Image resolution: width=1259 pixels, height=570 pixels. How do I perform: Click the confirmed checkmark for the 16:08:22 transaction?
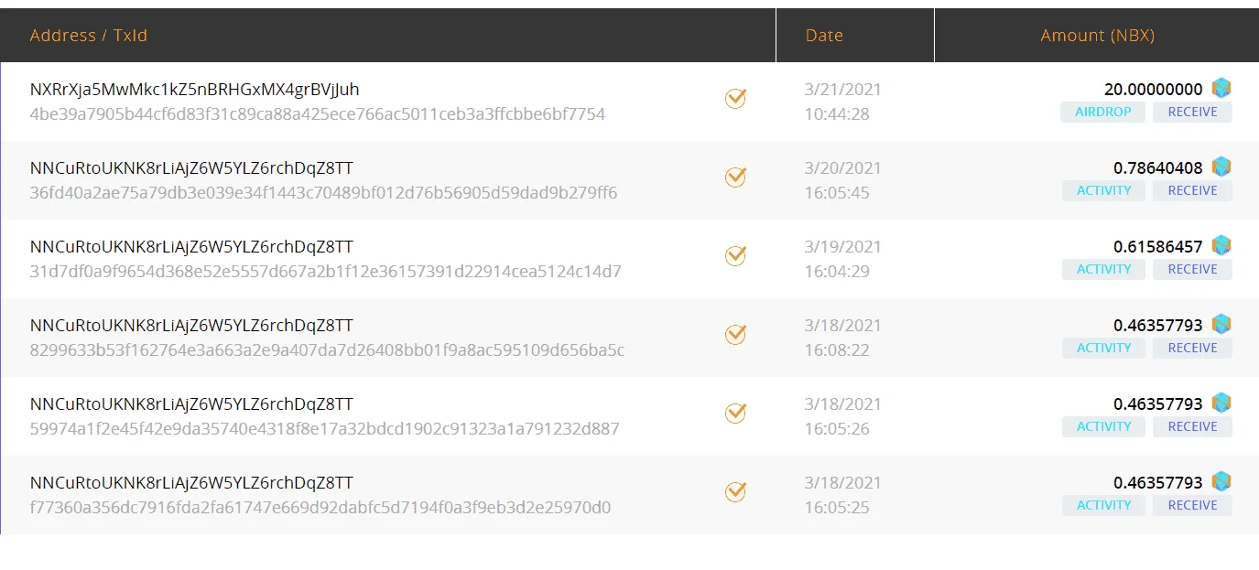735,334
